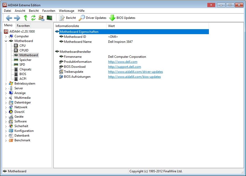This screenshot has height=176, width=246.
Task: Click the ACPI chip icon in tree
Action: tap(16, 79)
